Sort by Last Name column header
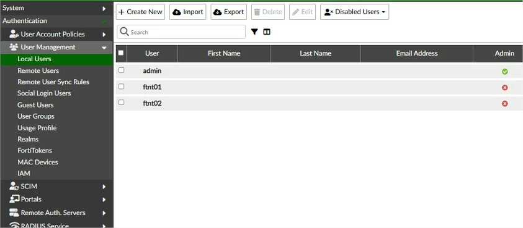This screenshot has height=228, width=523. pyautogui.click(x=316, y=54)
